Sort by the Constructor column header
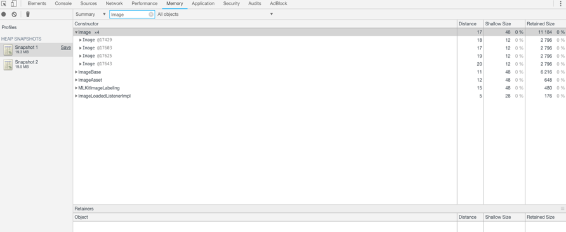The width and height of the screenshot is (566, 232). [265, 24]
